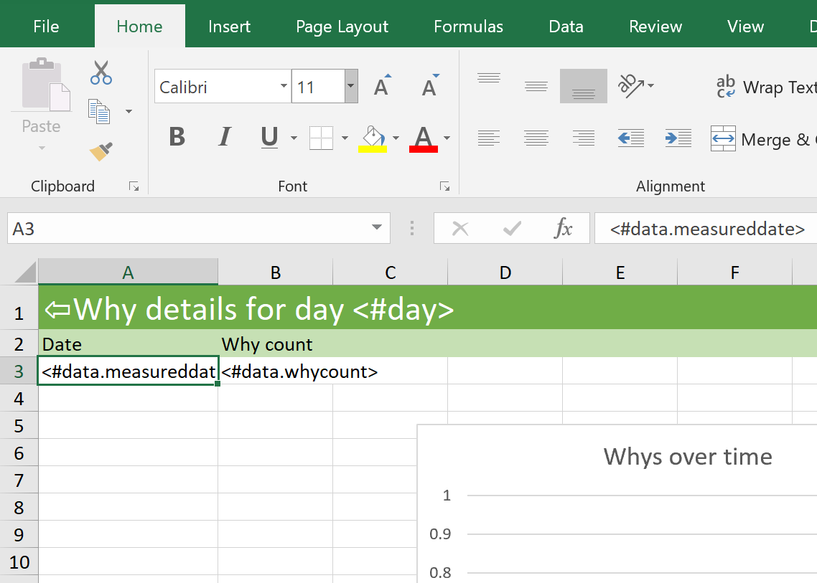Click Select All corner triangle
817x583 pixels.
click(x=24, y=272)
